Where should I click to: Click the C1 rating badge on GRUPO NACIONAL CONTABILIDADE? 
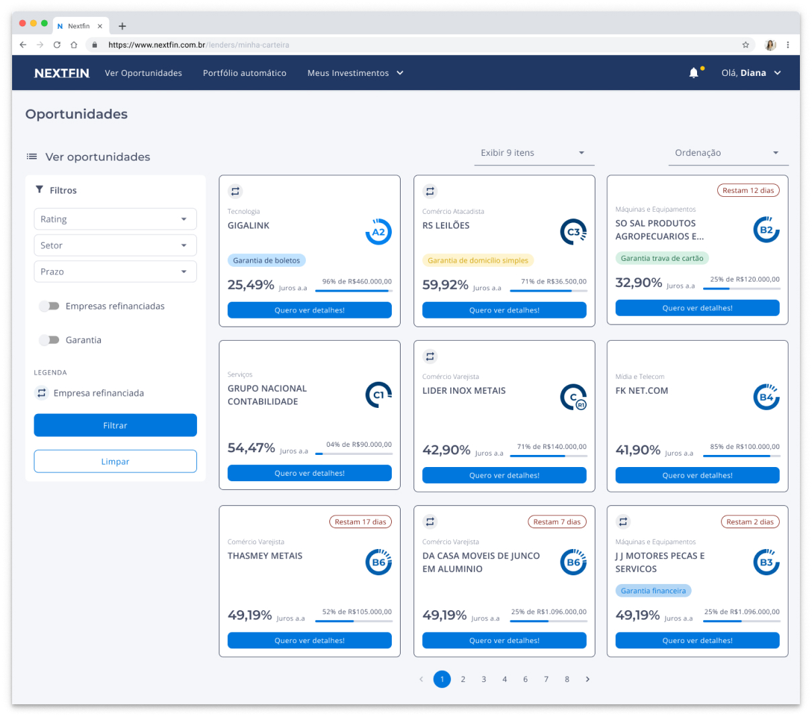pyautogui.click(x=378, y=394)
